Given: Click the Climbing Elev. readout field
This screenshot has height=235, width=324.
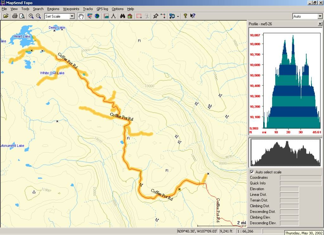Looking at the screenshot, I should coord(289,217).
